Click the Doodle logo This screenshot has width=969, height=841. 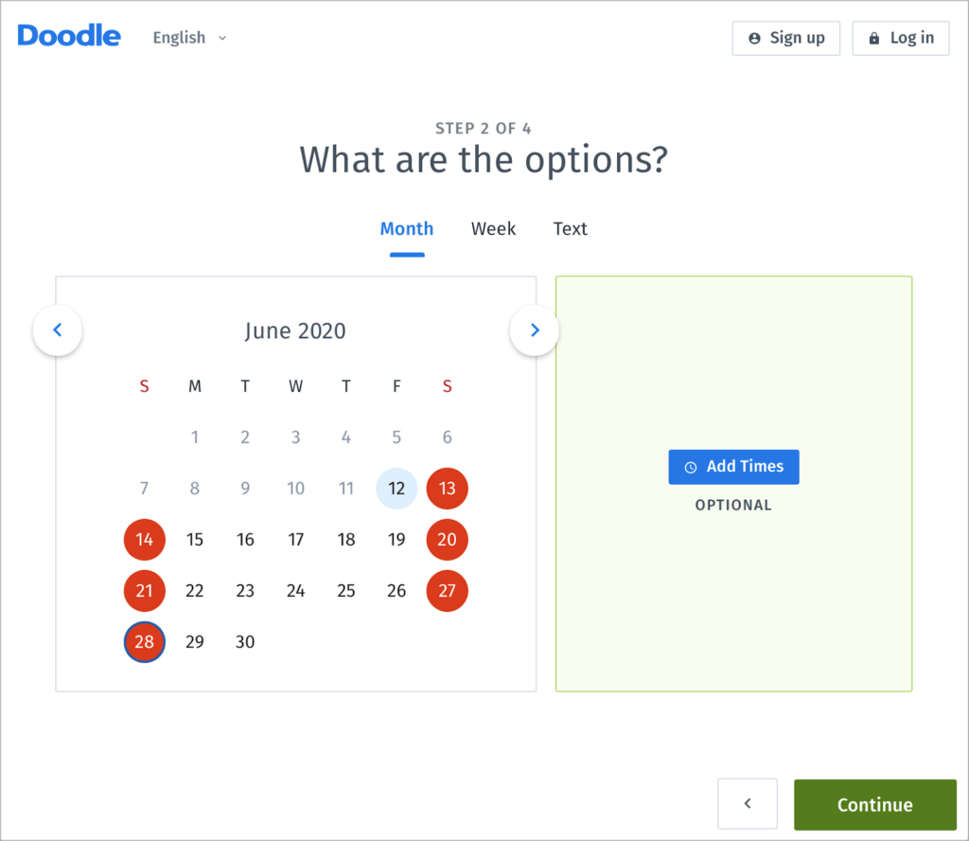coord(69,37)
